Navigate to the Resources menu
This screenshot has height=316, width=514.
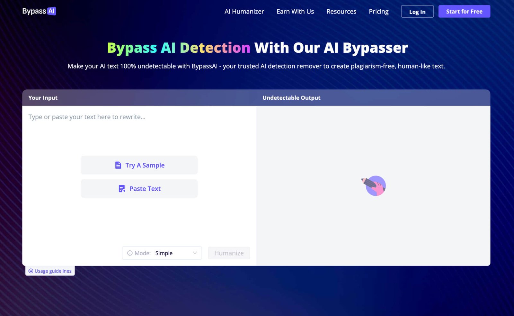click(x=341, y=11)
